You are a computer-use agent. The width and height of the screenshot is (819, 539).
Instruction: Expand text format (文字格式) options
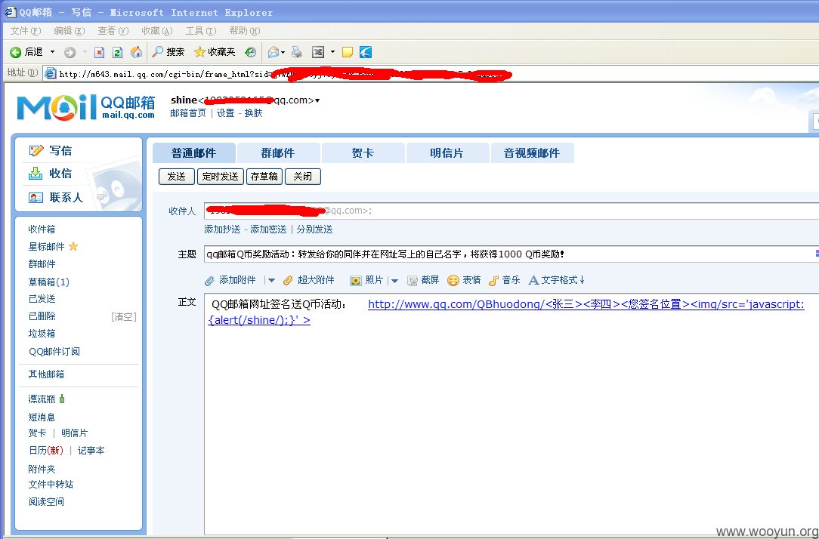[557, 280]
